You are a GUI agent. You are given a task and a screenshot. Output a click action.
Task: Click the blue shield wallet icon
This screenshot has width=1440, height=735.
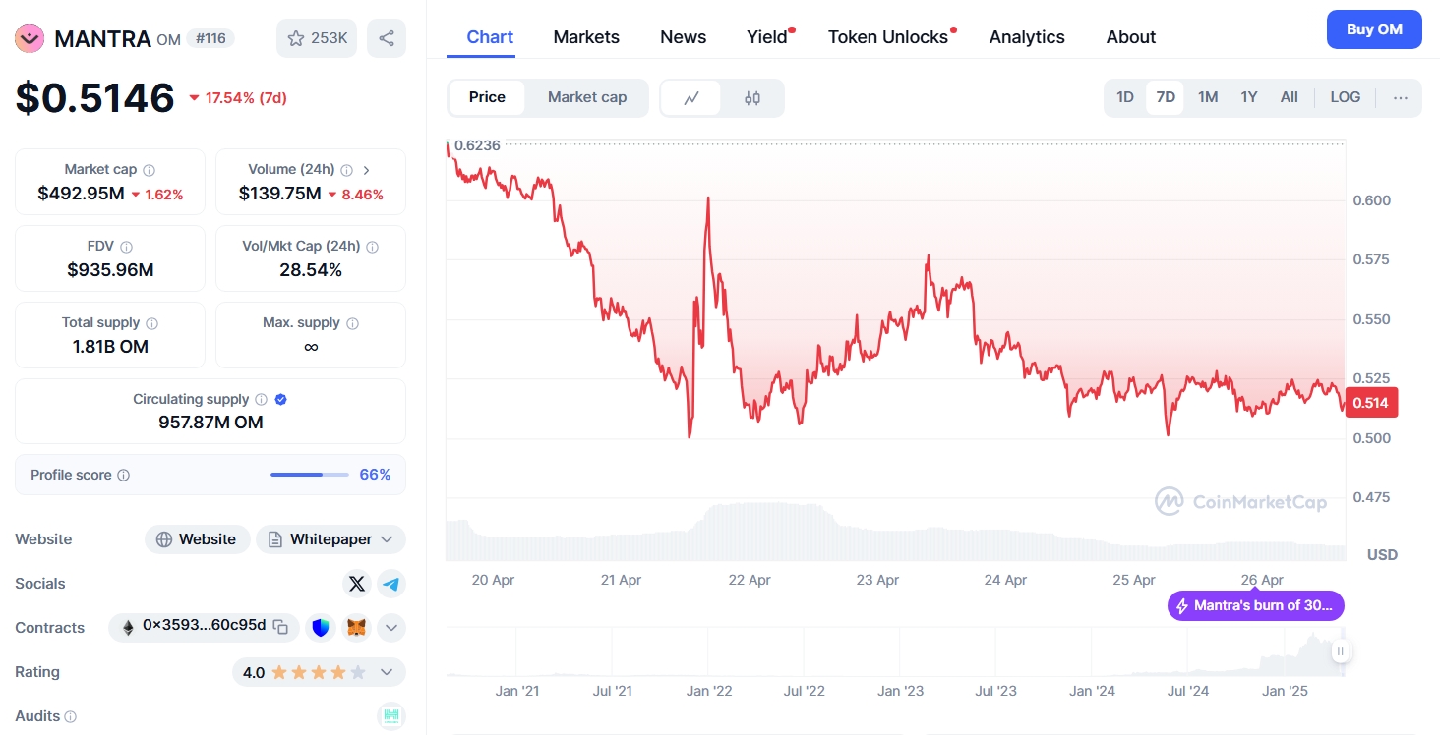321,627
